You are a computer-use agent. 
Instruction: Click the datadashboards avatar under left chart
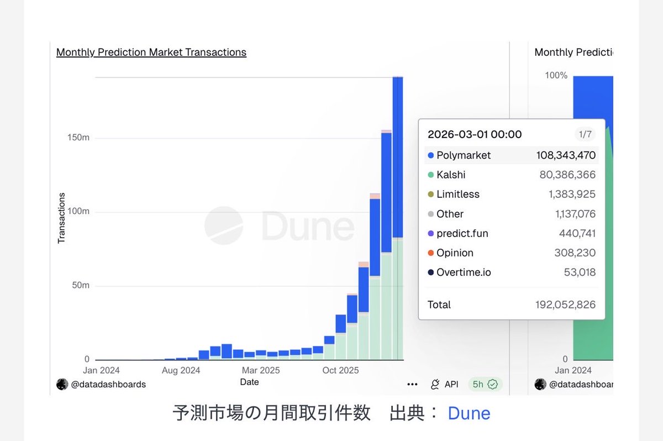[x=62, y=384]
